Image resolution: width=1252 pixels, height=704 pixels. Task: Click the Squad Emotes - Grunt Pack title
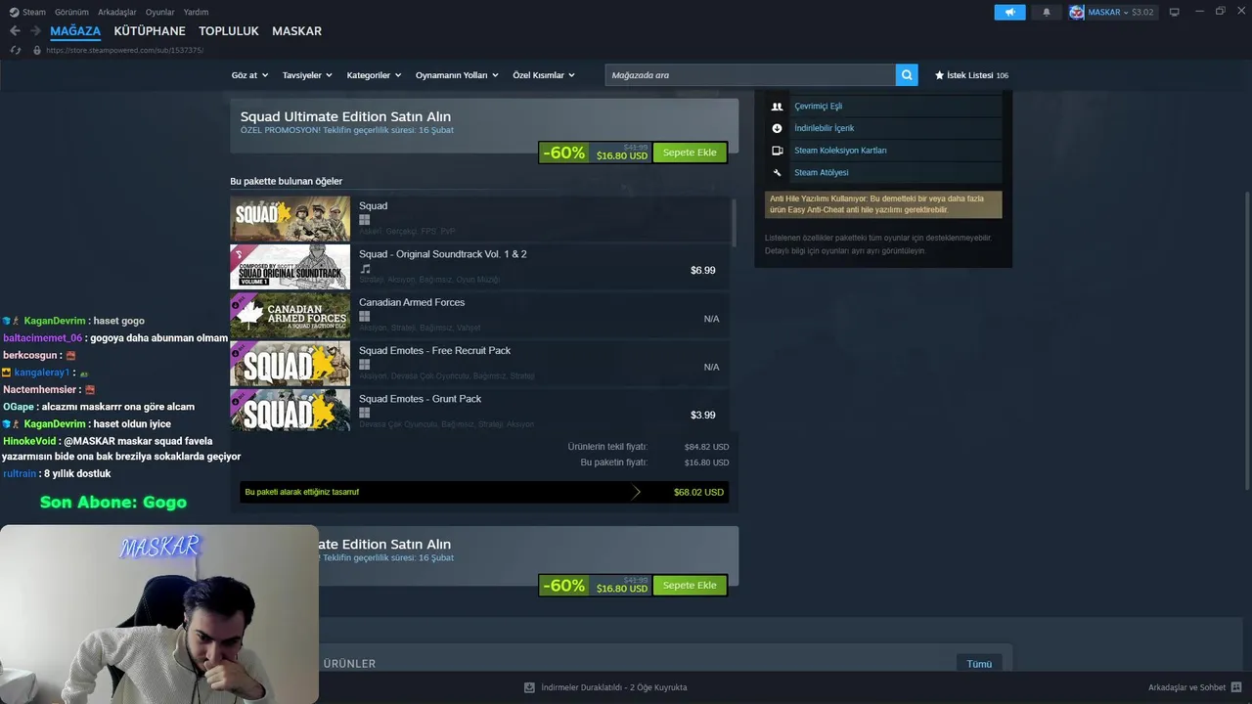(420, 399)
